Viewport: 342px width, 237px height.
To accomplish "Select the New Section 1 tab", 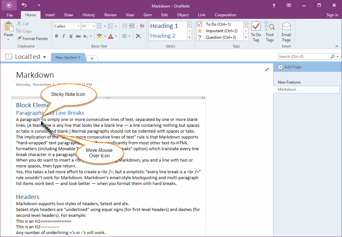I will [68, 57].
